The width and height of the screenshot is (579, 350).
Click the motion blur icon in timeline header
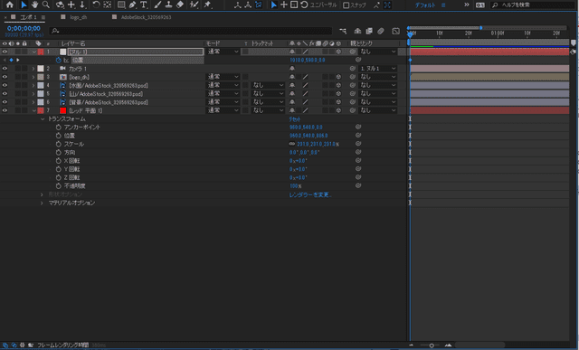coord(381,31)
